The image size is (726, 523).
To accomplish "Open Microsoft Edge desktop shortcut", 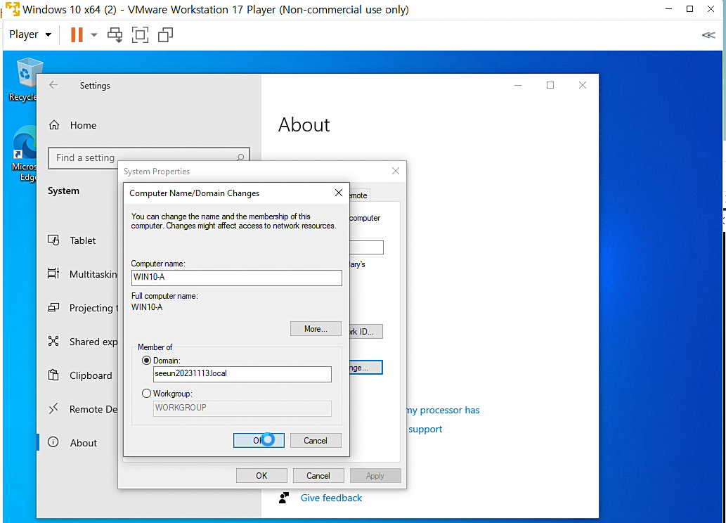I will [23, 154].
